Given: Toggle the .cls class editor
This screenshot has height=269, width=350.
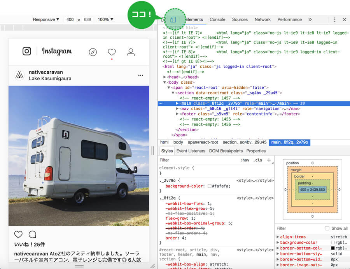Looking at the screenshot, I should coord(257,160).
